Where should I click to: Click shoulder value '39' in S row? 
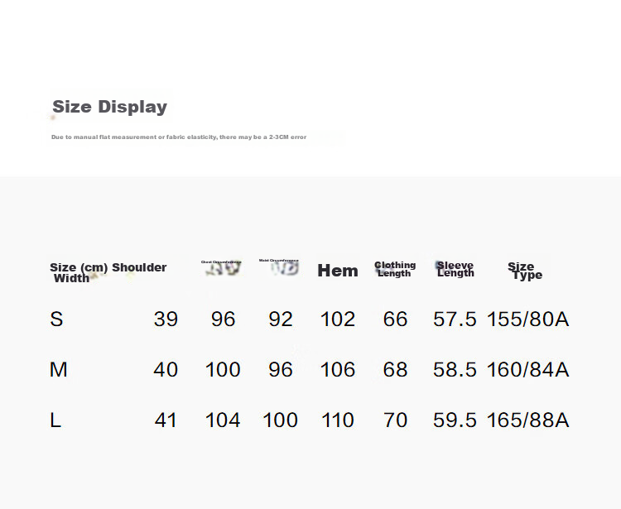[x=166, y=319]
